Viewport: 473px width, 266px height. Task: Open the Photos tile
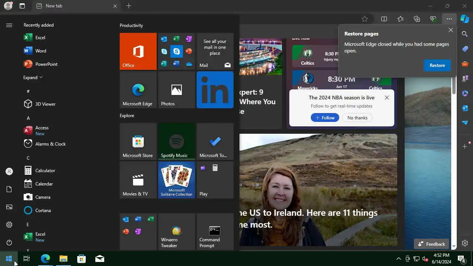point(177,90)
